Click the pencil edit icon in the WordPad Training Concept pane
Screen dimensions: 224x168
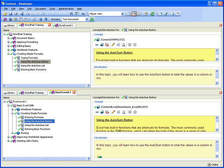[113, 45]
